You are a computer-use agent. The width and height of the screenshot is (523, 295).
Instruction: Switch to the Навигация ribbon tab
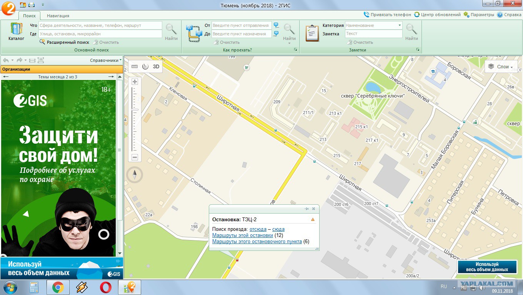[x=58, y=16]
